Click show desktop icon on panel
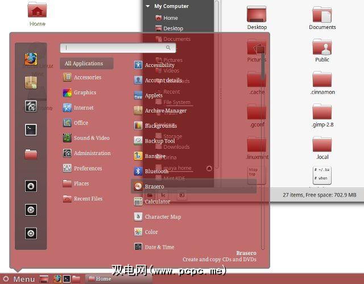364x284 pixels. [44, 279]
